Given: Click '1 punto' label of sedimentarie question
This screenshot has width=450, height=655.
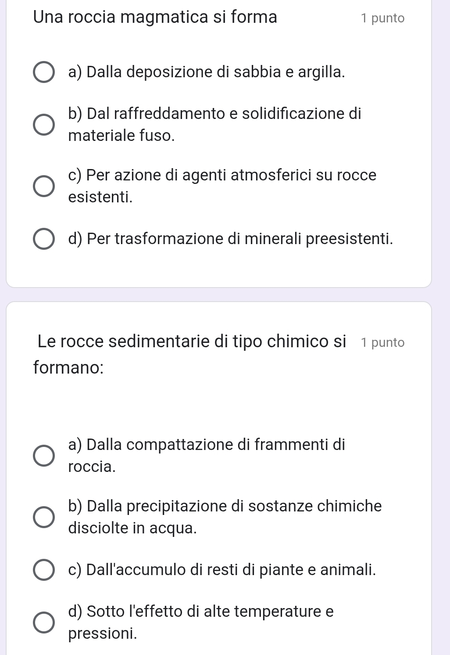Looking at the screenshot, I should click(x=382, y=342).
